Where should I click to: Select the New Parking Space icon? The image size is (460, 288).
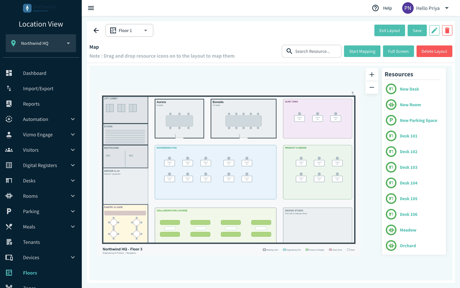pyautogui.click(x=391, y=120)
